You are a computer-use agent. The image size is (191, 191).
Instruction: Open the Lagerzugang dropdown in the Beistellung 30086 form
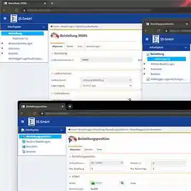pyautogui.click(x=131, y=86)
